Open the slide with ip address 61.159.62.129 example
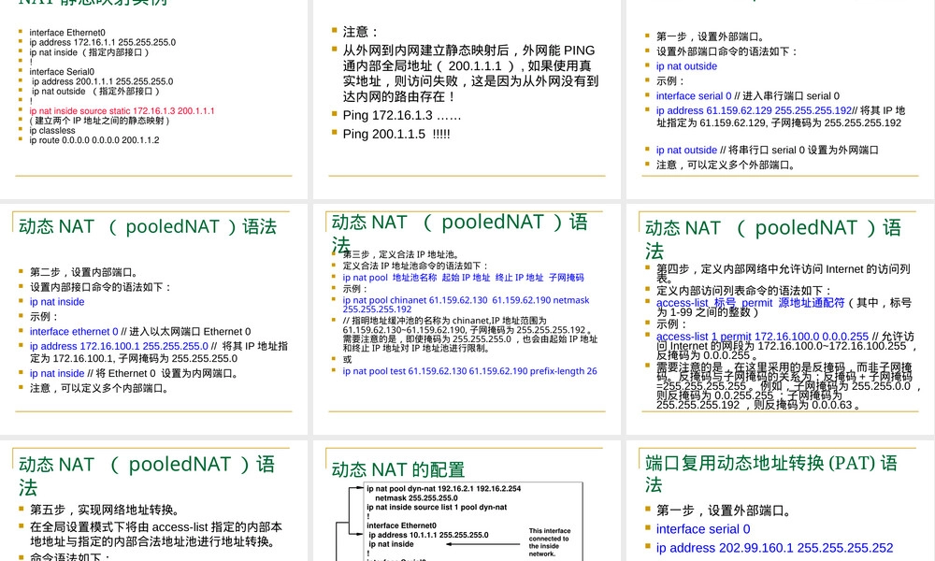 pos(781,99)
